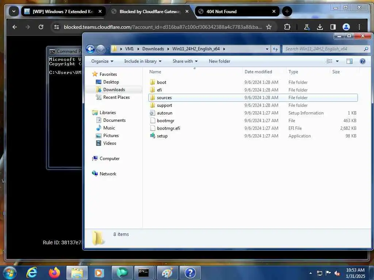Select the bootmgr file
The width and height of the screenshot is (374, 280).
tap(253, 120)
